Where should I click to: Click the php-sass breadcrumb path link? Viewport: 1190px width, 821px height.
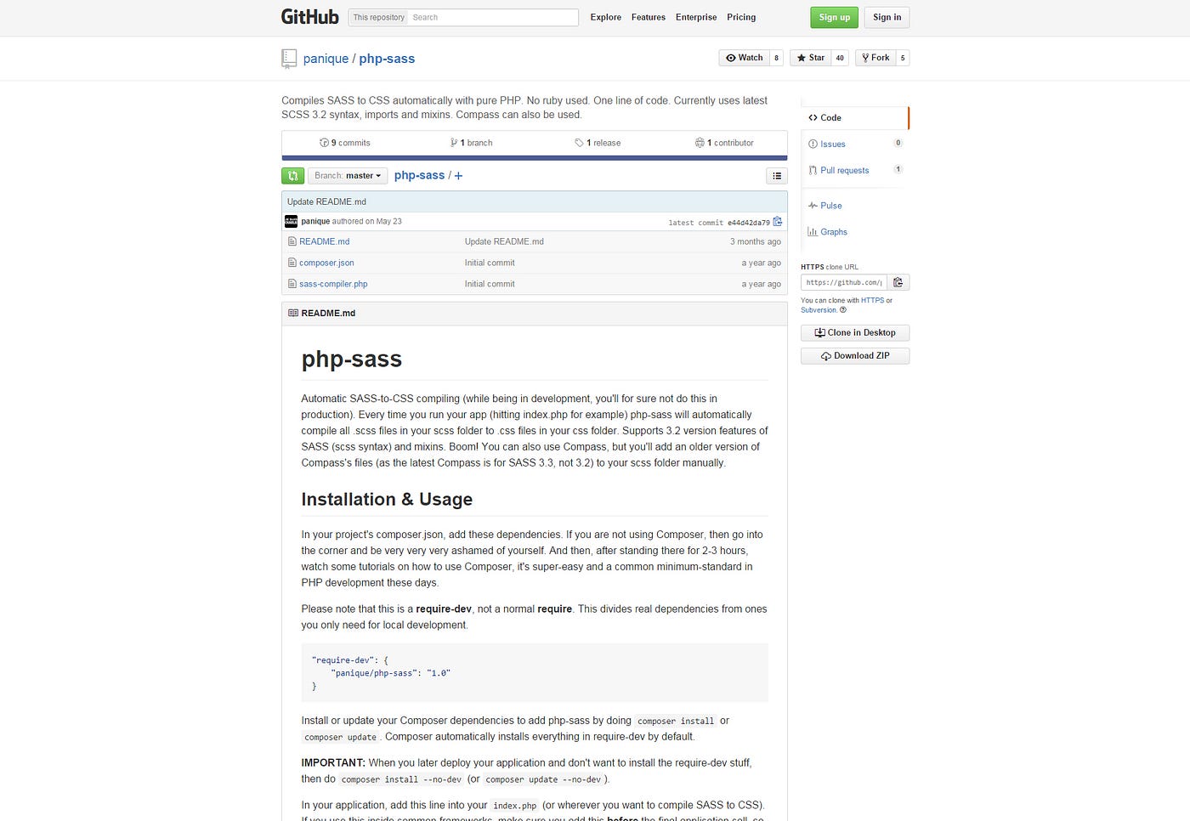pyautogui.click(x=419, y=175)
